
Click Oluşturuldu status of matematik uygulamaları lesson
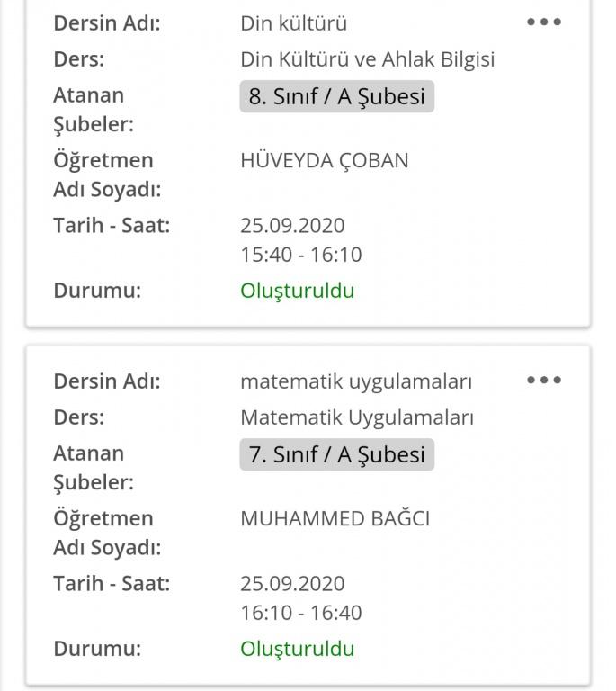[x=297, y=649]
